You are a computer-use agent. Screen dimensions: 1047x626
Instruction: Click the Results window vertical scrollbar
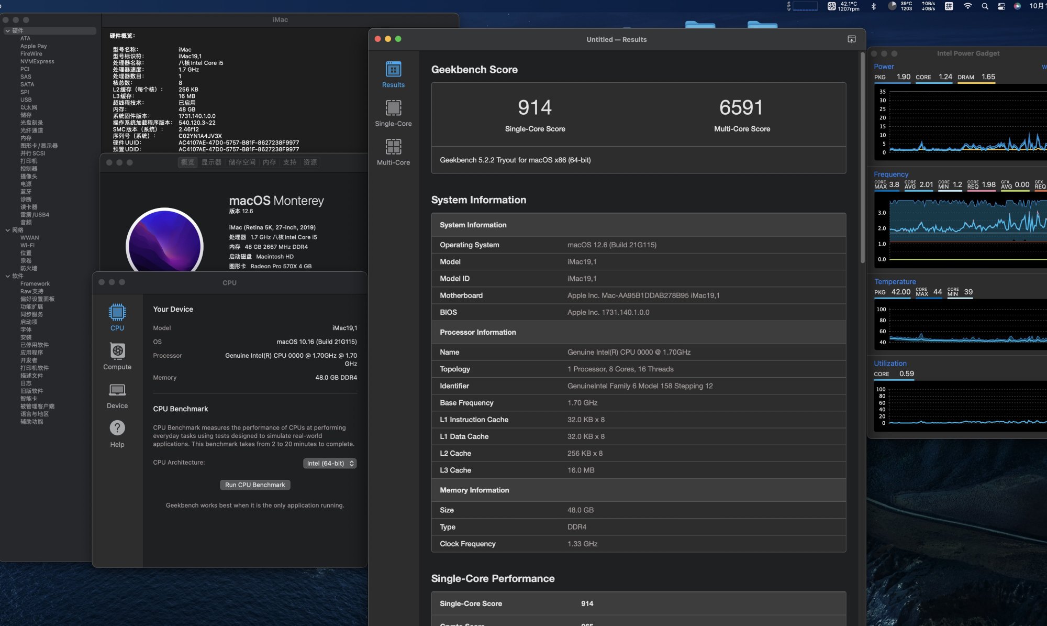[862, 157]
